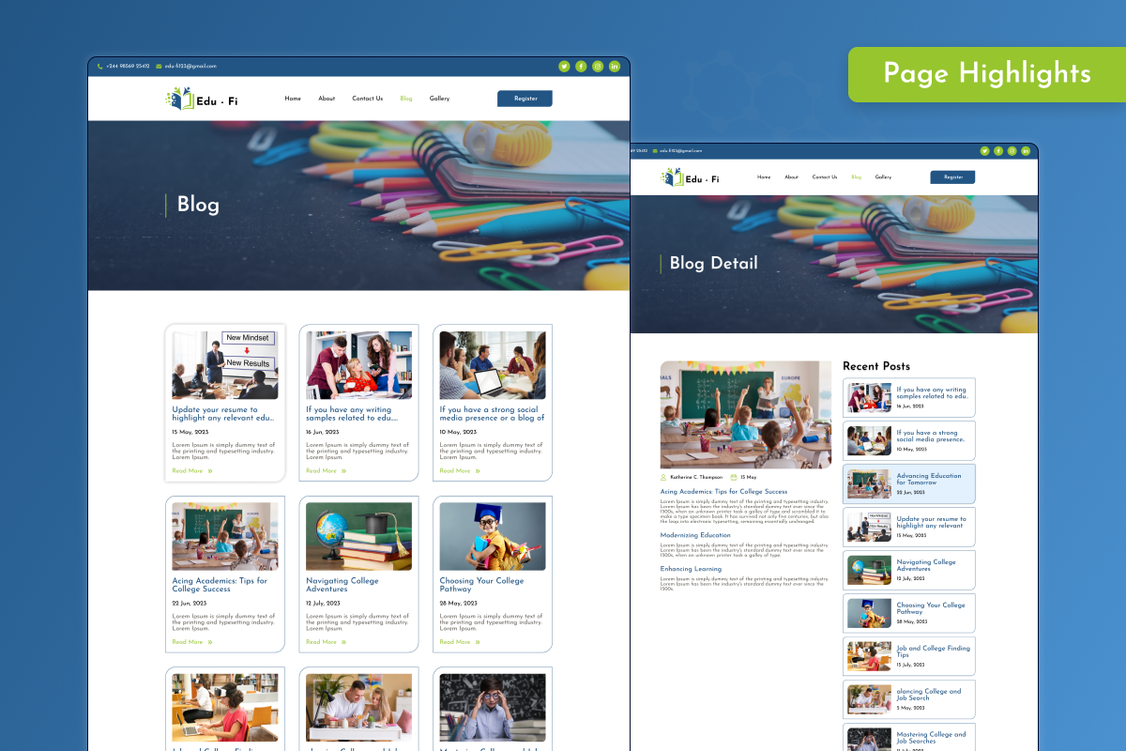Open recent post 'Navigating College Adventures'
Screen dimensions: 1126x751
tap(909, 570)
